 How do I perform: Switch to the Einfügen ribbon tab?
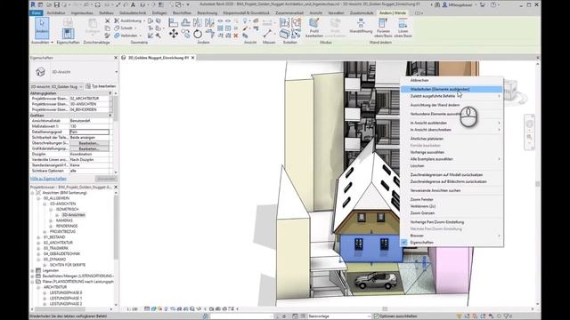click(x=159, y=12)
